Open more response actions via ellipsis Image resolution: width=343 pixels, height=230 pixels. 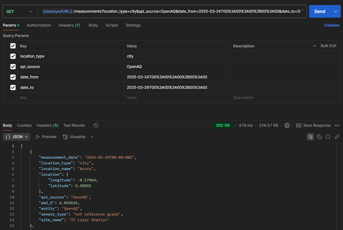point(337,125)
